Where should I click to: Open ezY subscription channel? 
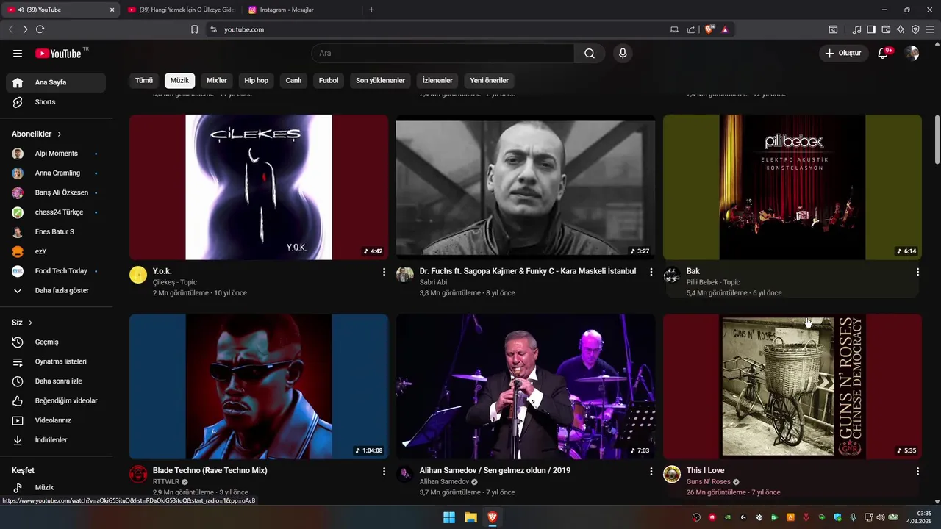(56, 251)
